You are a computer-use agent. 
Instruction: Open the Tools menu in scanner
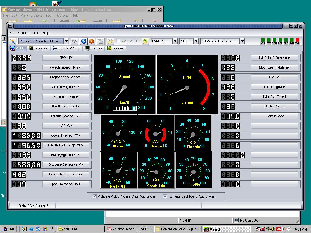pos(35,33)
